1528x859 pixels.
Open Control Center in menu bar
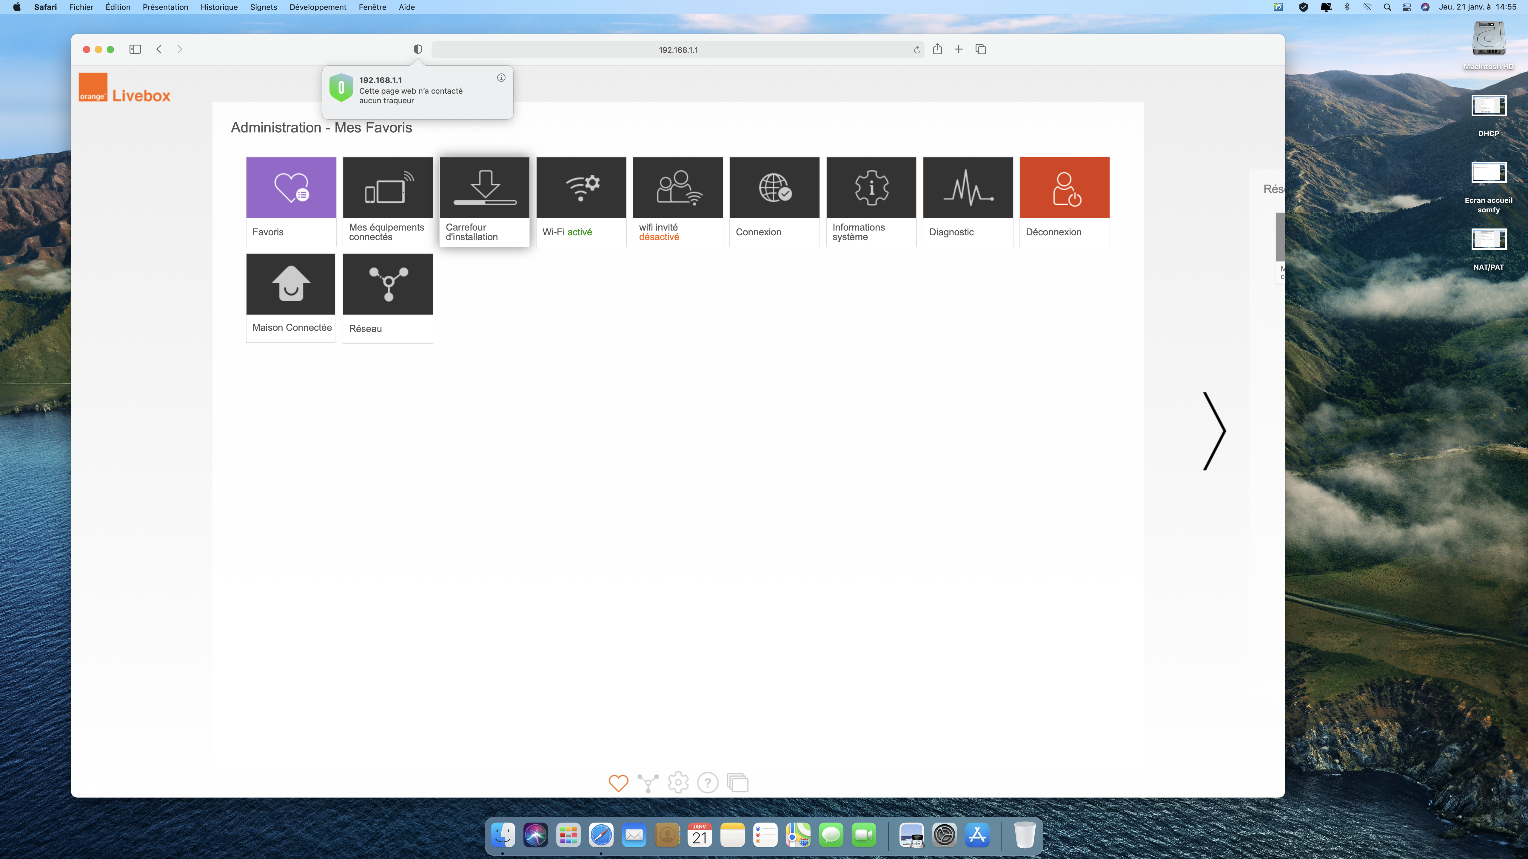click(1407, 7)
